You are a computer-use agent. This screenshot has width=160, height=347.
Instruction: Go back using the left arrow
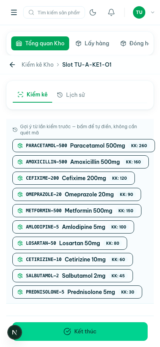(x=12, y=65)
